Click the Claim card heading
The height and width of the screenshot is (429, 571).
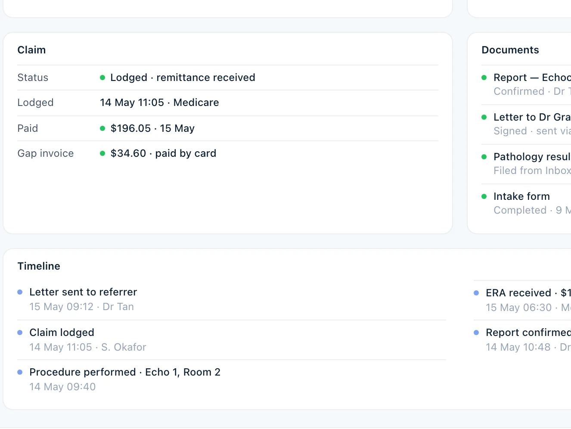point(31,50)
